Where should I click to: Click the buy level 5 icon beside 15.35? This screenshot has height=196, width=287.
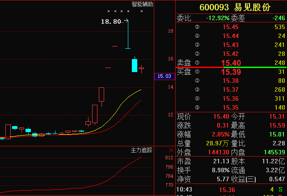pos(197,107)
